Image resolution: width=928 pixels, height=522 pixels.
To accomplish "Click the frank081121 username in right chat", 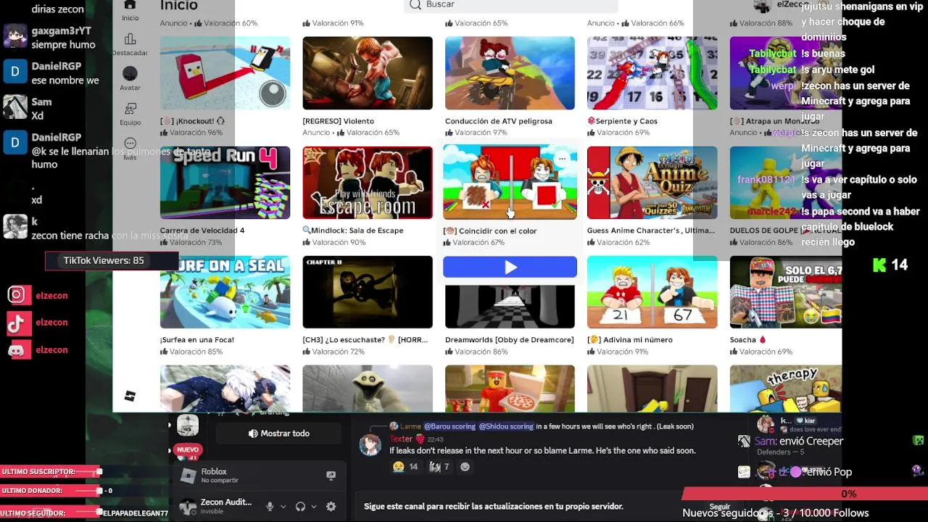I will pyautogui.click(x=767, y=180).
